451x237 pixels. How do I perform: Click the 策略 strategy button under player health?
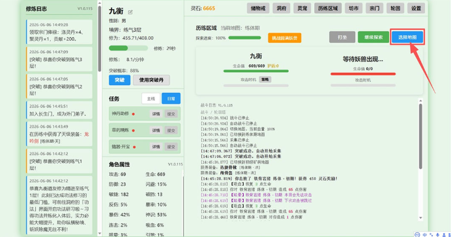[x=265, y=79]
